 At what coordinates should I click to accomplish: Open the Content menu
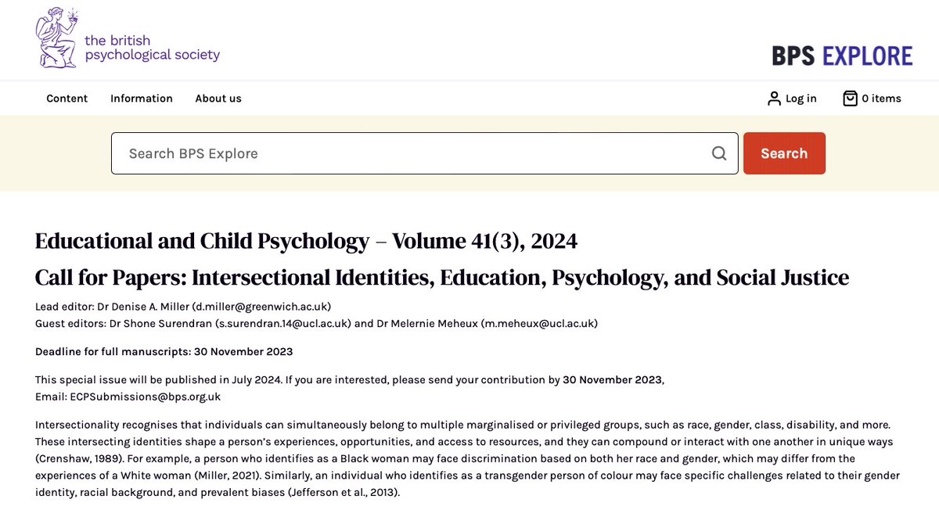coord(67,99)
